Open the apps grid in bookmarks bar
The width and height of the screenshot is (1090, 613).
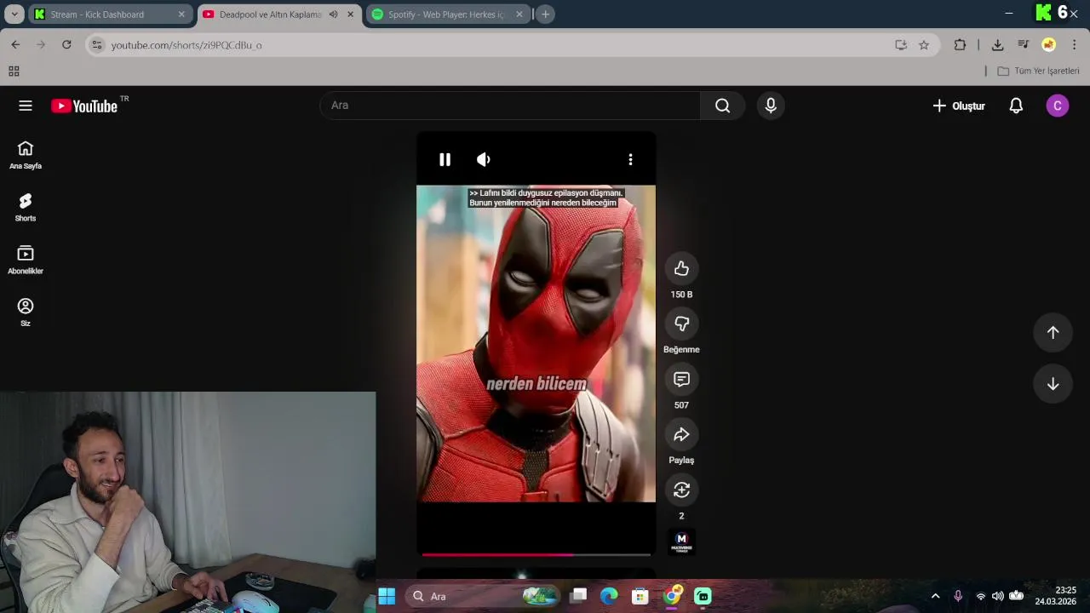(14, 72)
